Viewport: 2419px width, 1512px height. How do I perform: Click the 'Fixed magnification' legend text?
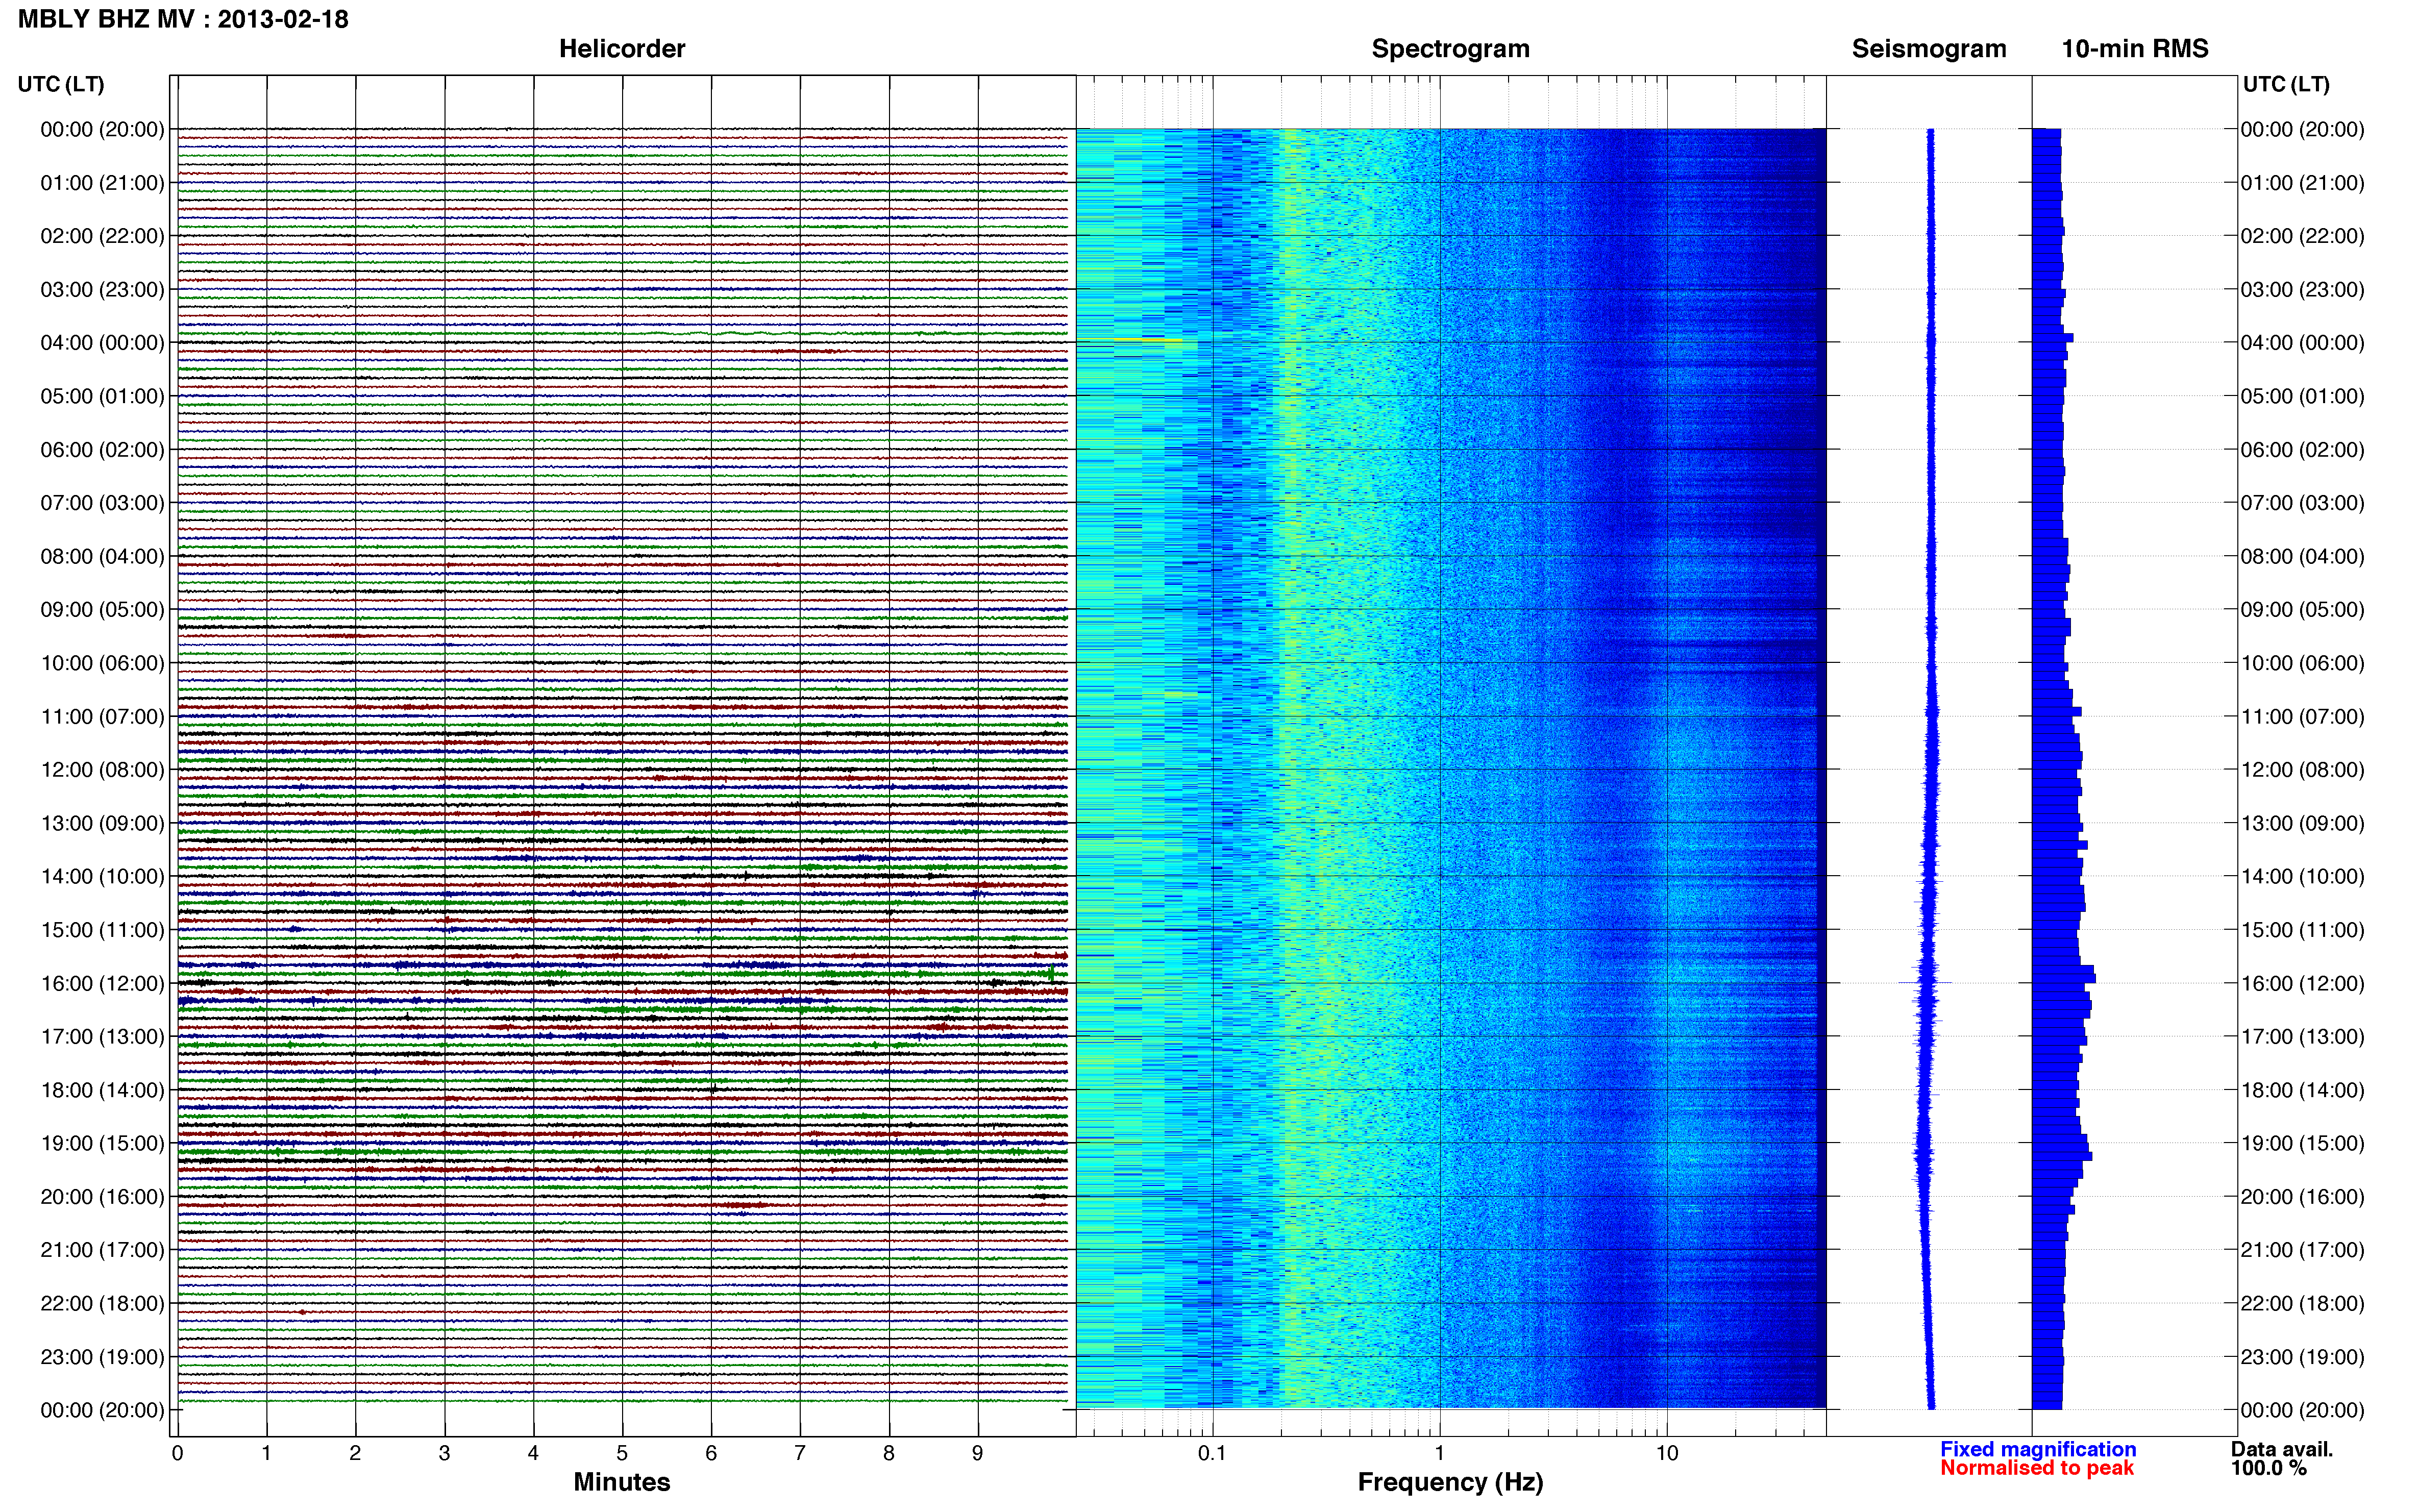(2038, 1449)
